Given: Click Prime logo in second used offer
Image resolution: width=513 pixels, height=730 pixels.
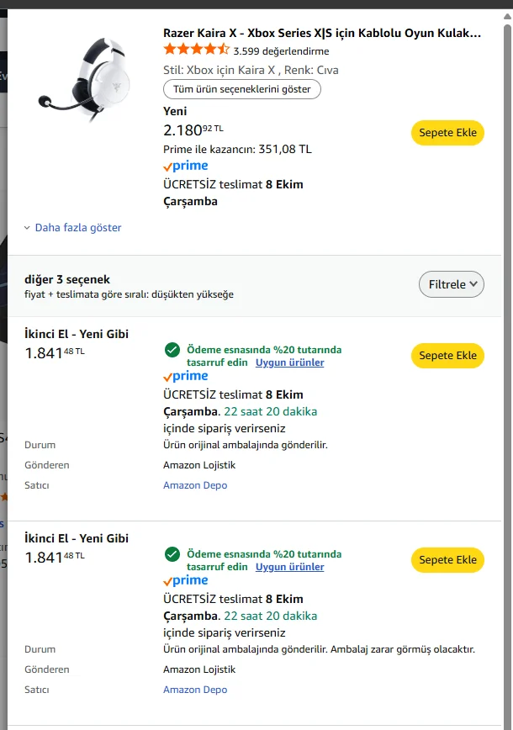Looking at the screenshot, I should coord(186,581).
